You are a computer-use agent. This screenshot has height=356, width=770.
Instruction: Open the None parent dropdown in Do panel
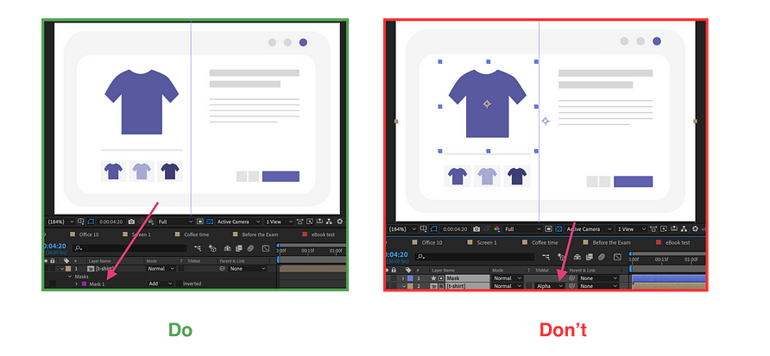[x=248, y=268]
